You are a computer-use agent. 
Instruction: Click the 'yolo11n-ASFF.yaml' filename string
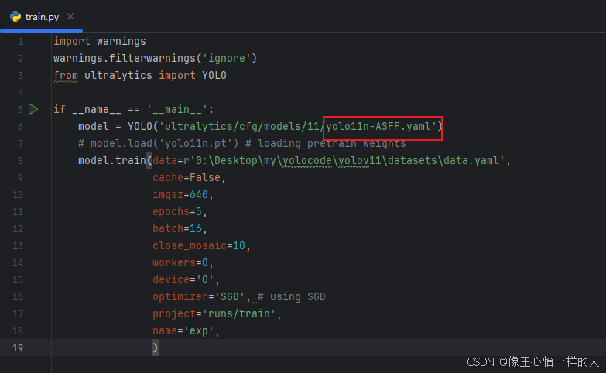point(378,126)
